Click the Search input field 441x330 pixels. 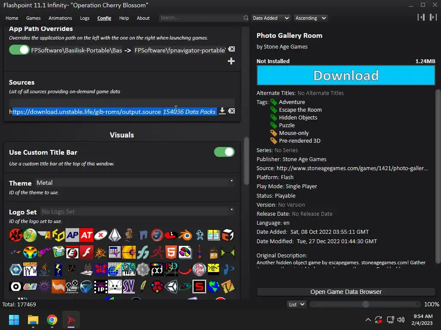201,18
